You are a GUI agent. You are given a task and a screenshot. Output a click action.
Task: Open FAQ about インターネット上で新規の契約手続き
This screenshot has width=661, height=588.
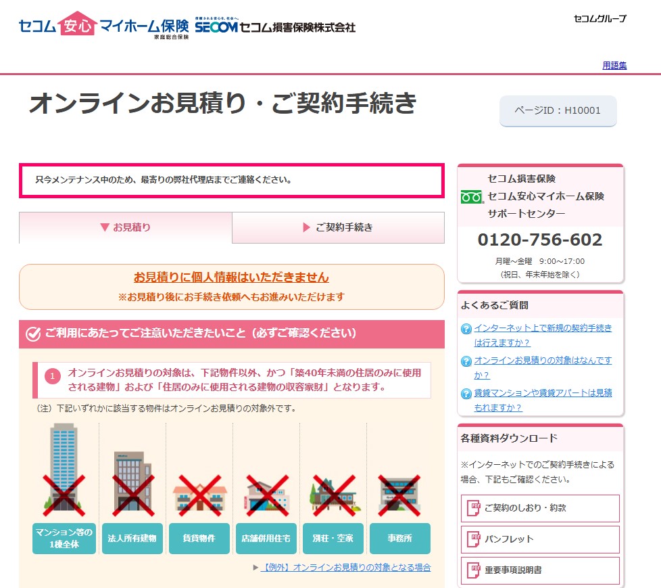point(543,335)
